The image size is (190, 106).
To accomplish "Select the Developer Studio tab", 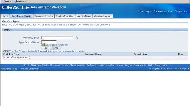I will 21,16.
